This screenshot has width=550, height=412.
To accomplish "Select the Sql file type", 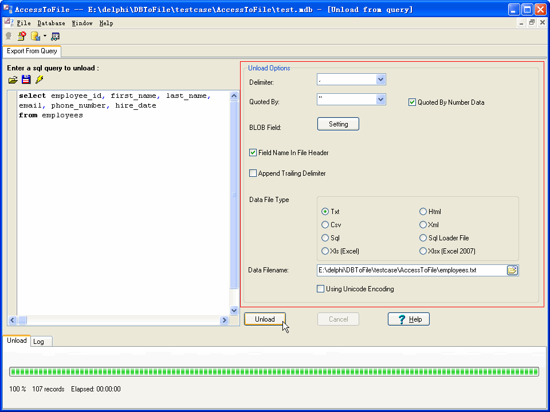I will coord(325,238).
